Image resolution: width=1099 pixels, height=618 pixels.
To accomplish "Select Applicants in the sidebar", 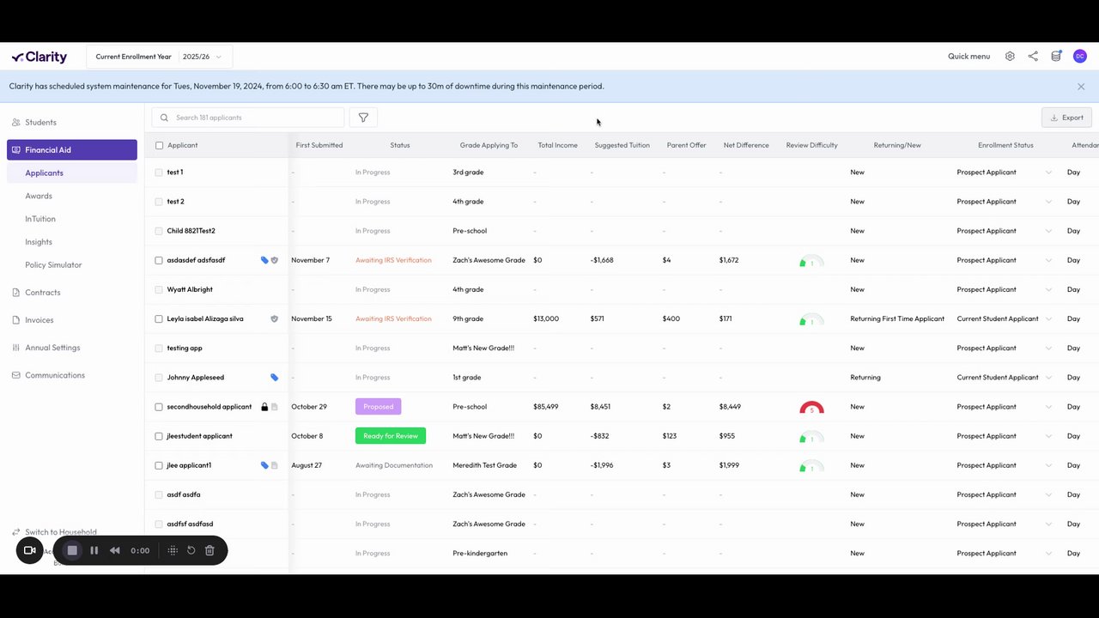I will coord(72,173).
